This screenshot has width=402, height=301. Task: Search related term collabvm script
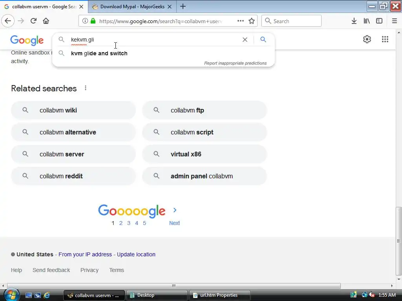point(204,132)
